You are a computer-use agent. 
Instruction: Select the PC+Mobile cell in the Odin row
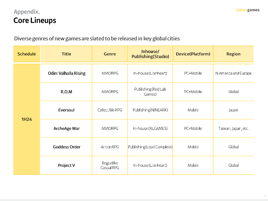click(x=193, y=73)
